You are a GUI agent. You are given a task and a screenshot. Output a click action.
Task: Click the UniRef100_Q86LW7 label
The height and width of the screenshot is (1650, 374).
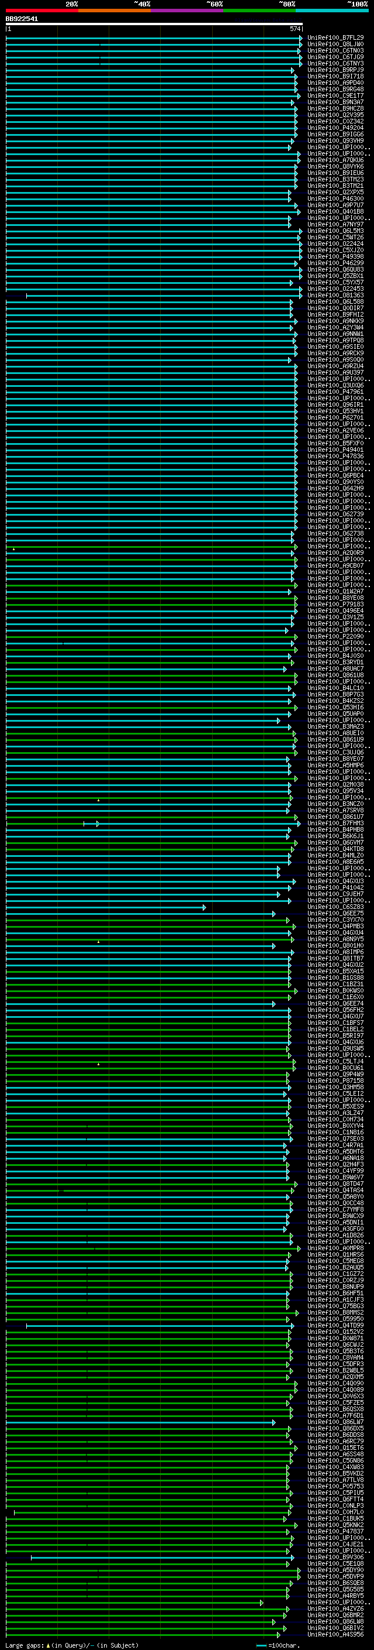pyautogui.click(x=335, y=1422)
